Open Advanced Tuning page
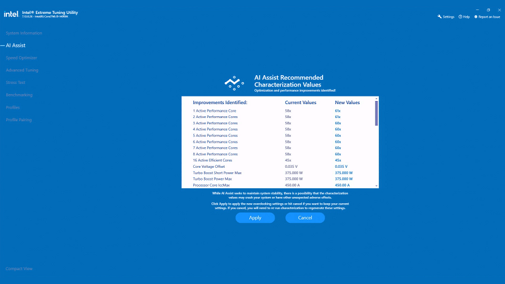The image size is (505, 284). [x=22, y=70]
